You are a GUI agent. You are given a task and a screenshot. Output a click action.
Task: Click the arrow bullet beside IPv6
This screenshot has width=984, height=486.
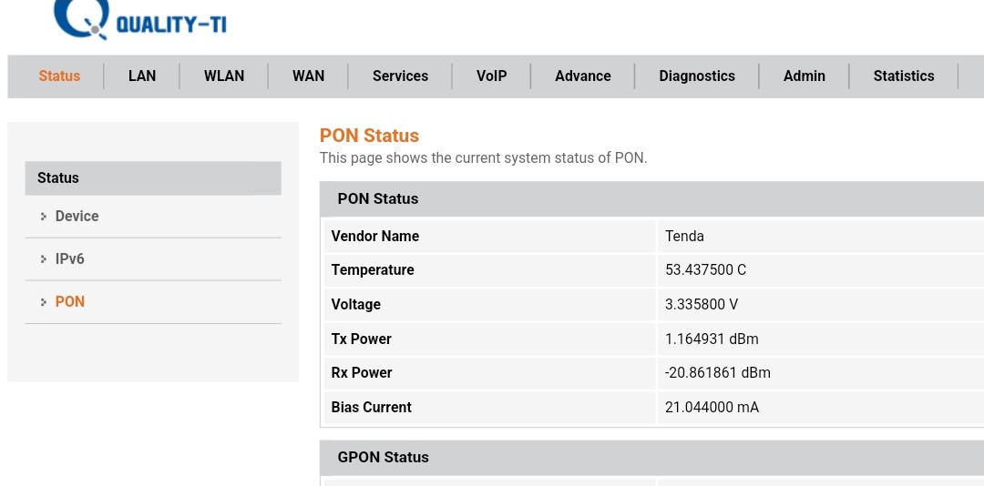coord(43,259)
